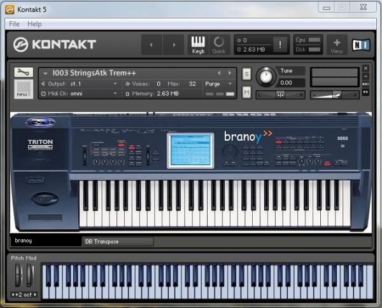Click the instrument level meter display
This screenshot has width=382, height=308.
335,77
